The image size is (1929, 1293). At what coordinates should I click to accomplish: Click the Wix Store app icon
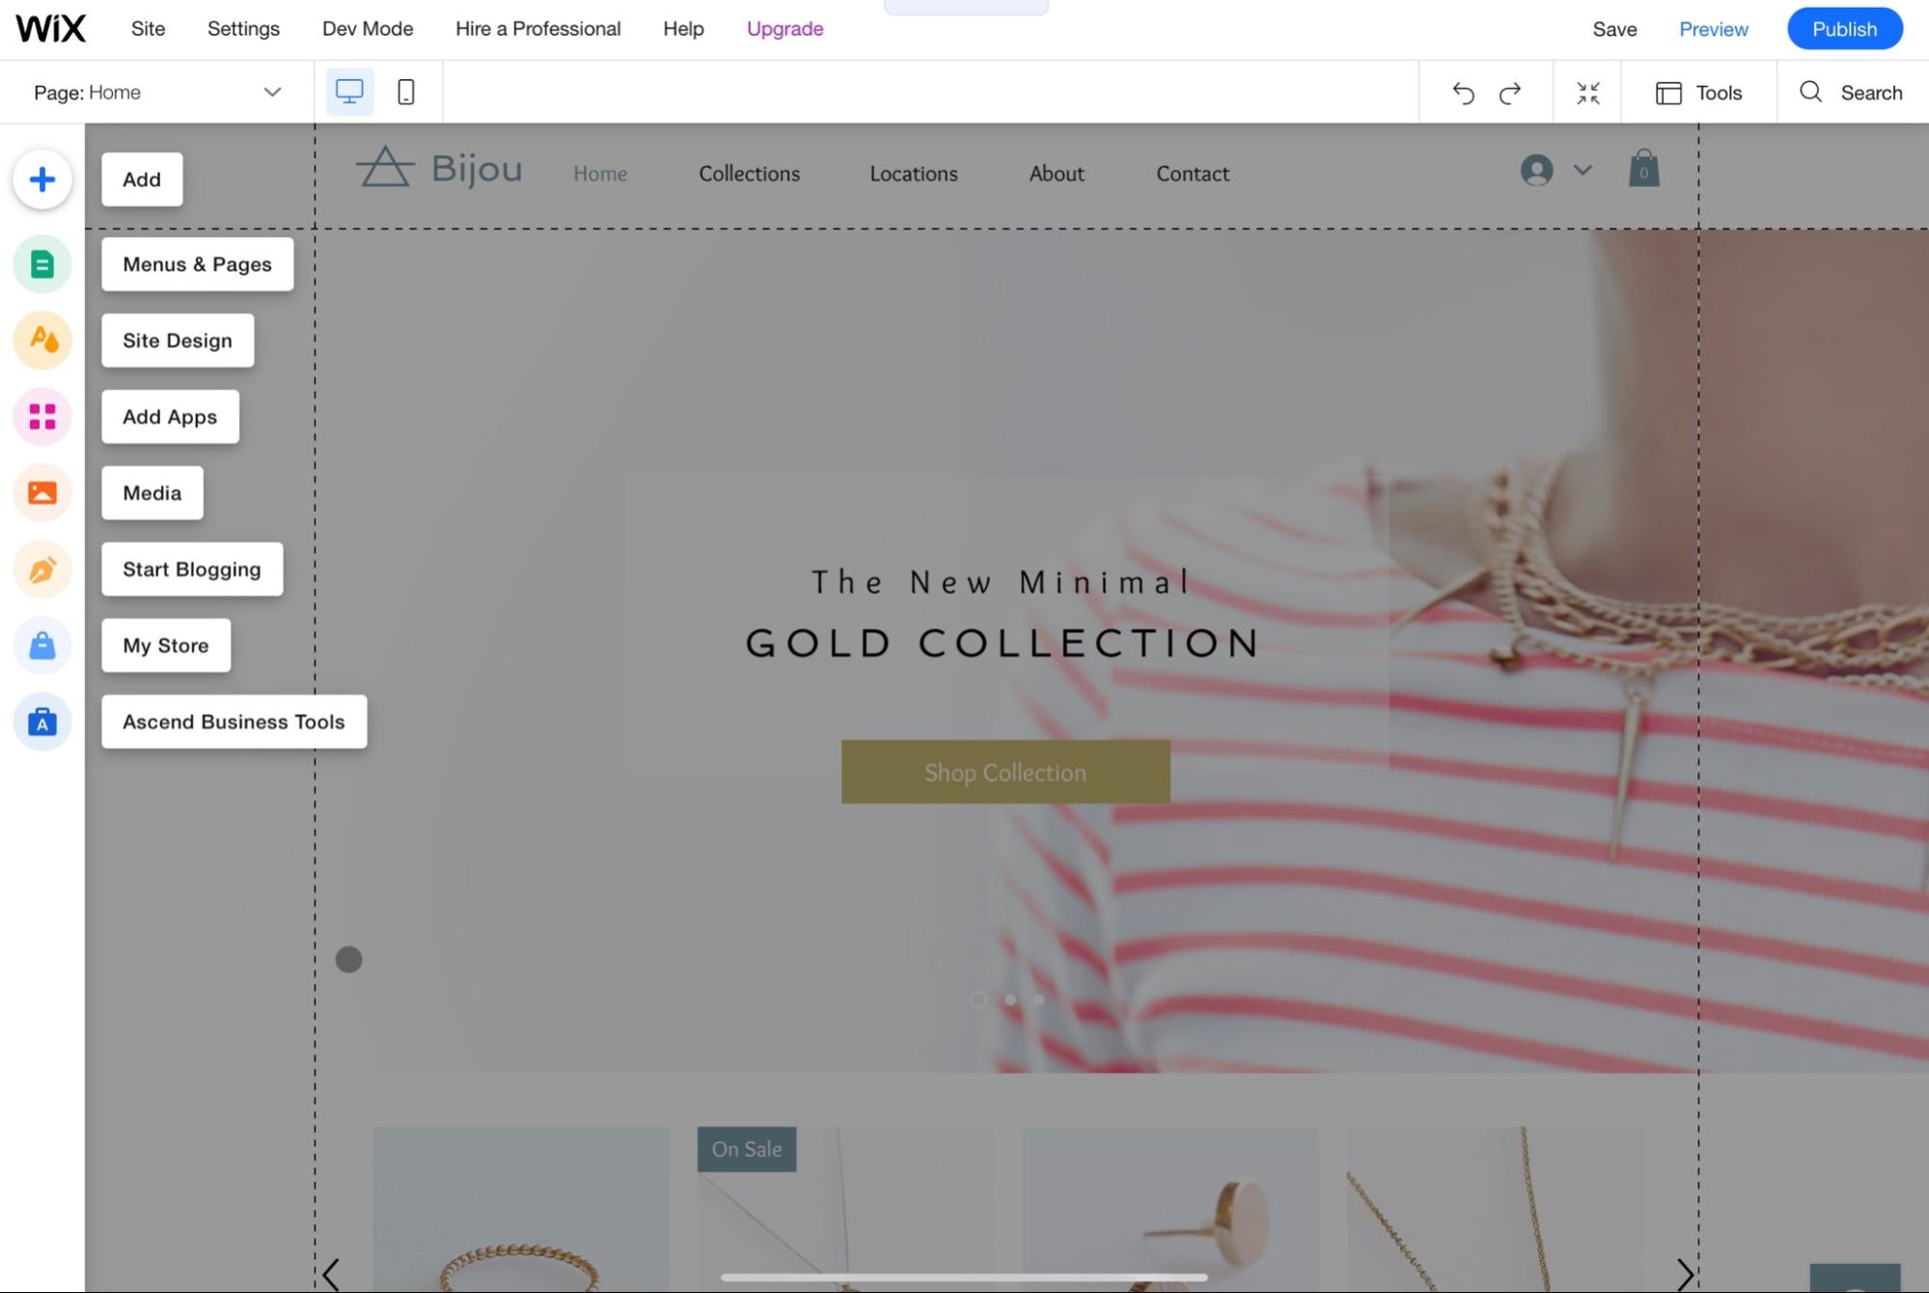click(x=41, y=646)
